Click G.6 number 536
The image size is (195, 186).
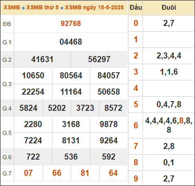tap(71, 157)
